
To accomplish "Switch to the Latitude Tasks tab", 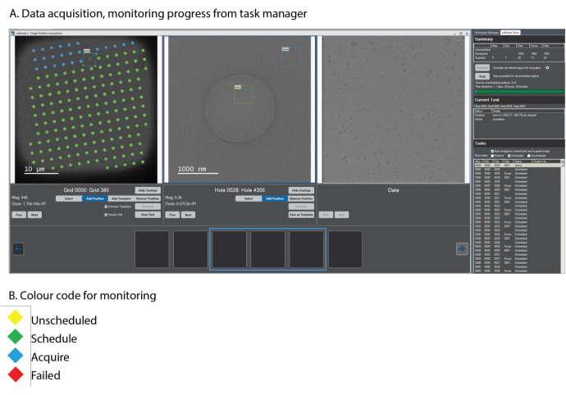I will (512, 31).
